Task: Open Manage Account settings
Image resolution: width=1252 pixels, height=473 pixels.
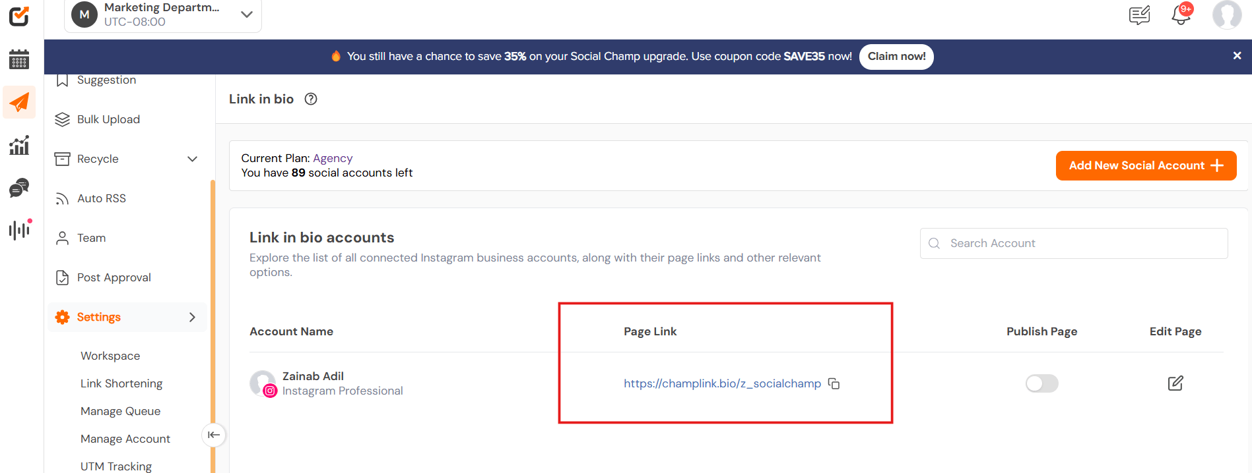Action: 125,439
